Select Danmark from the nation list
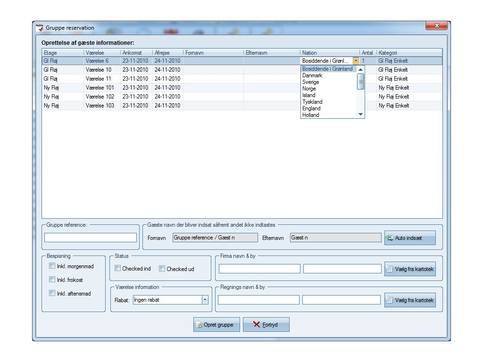Screen dimensions: 483x362 coord(312,75)
